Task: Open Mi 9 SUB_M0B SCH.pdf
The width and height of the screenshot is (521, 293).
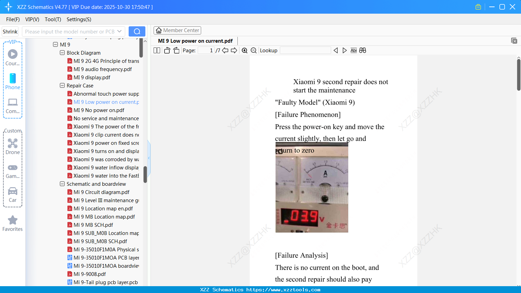Action: 97,241
